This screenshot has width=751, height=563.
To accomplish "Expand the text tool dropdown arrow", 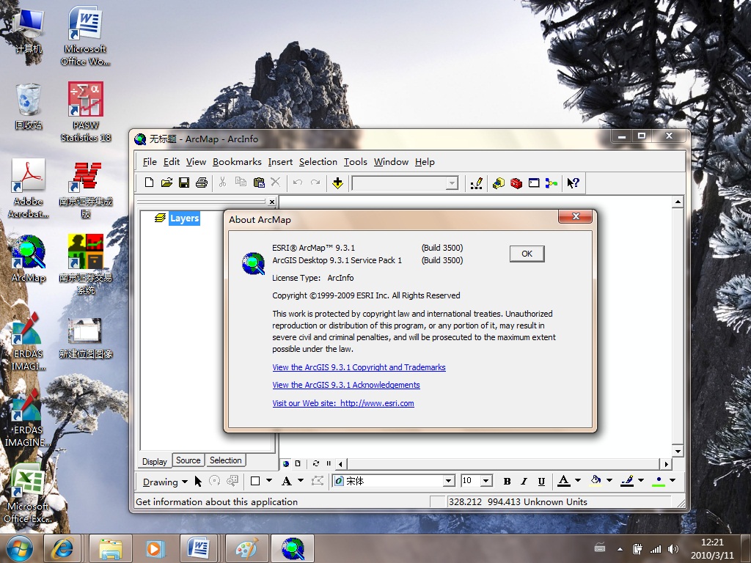I will [x=300, y=481].
